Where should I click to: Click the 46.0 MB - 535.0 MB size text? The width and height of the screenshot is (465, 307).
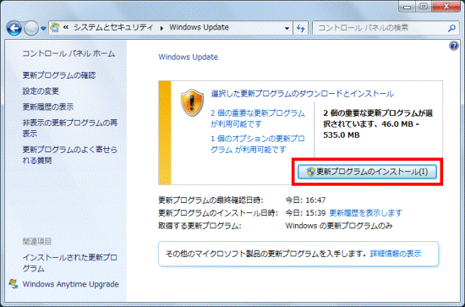[371, 129]
